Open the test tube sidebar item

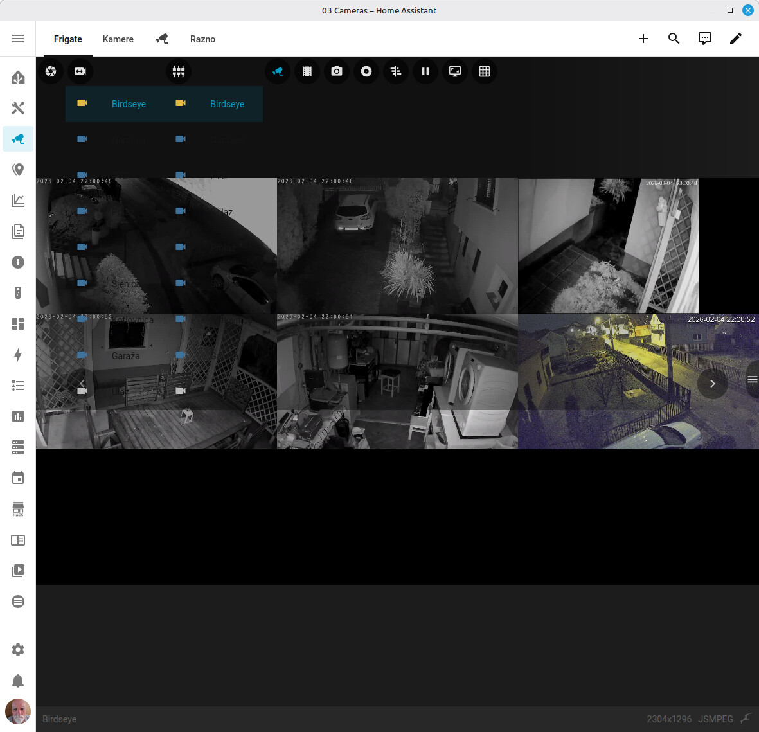tap(18, 293)
